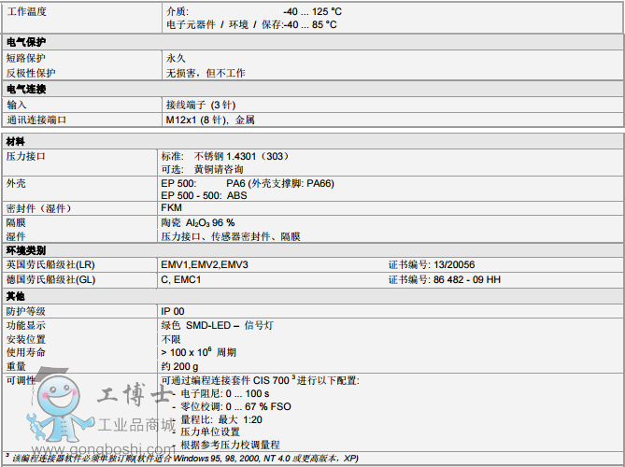This screenshot has height=467, width=625.
Task: Click the 绿色 SMD-LED 信号灯 text
Action: [214, 325]
